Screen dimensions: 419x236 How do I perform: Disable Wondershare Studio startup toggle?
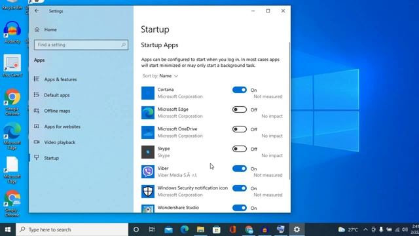pos(240,208)
